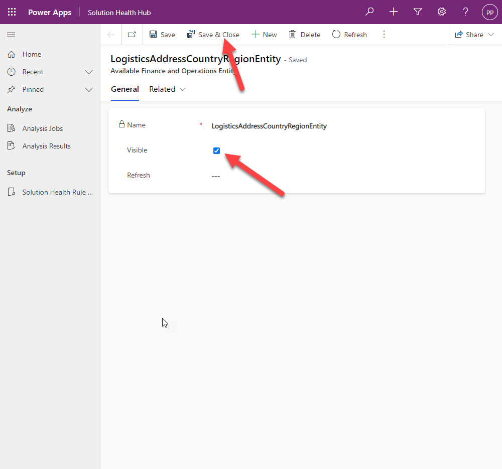Click the Saved status text

297,60
